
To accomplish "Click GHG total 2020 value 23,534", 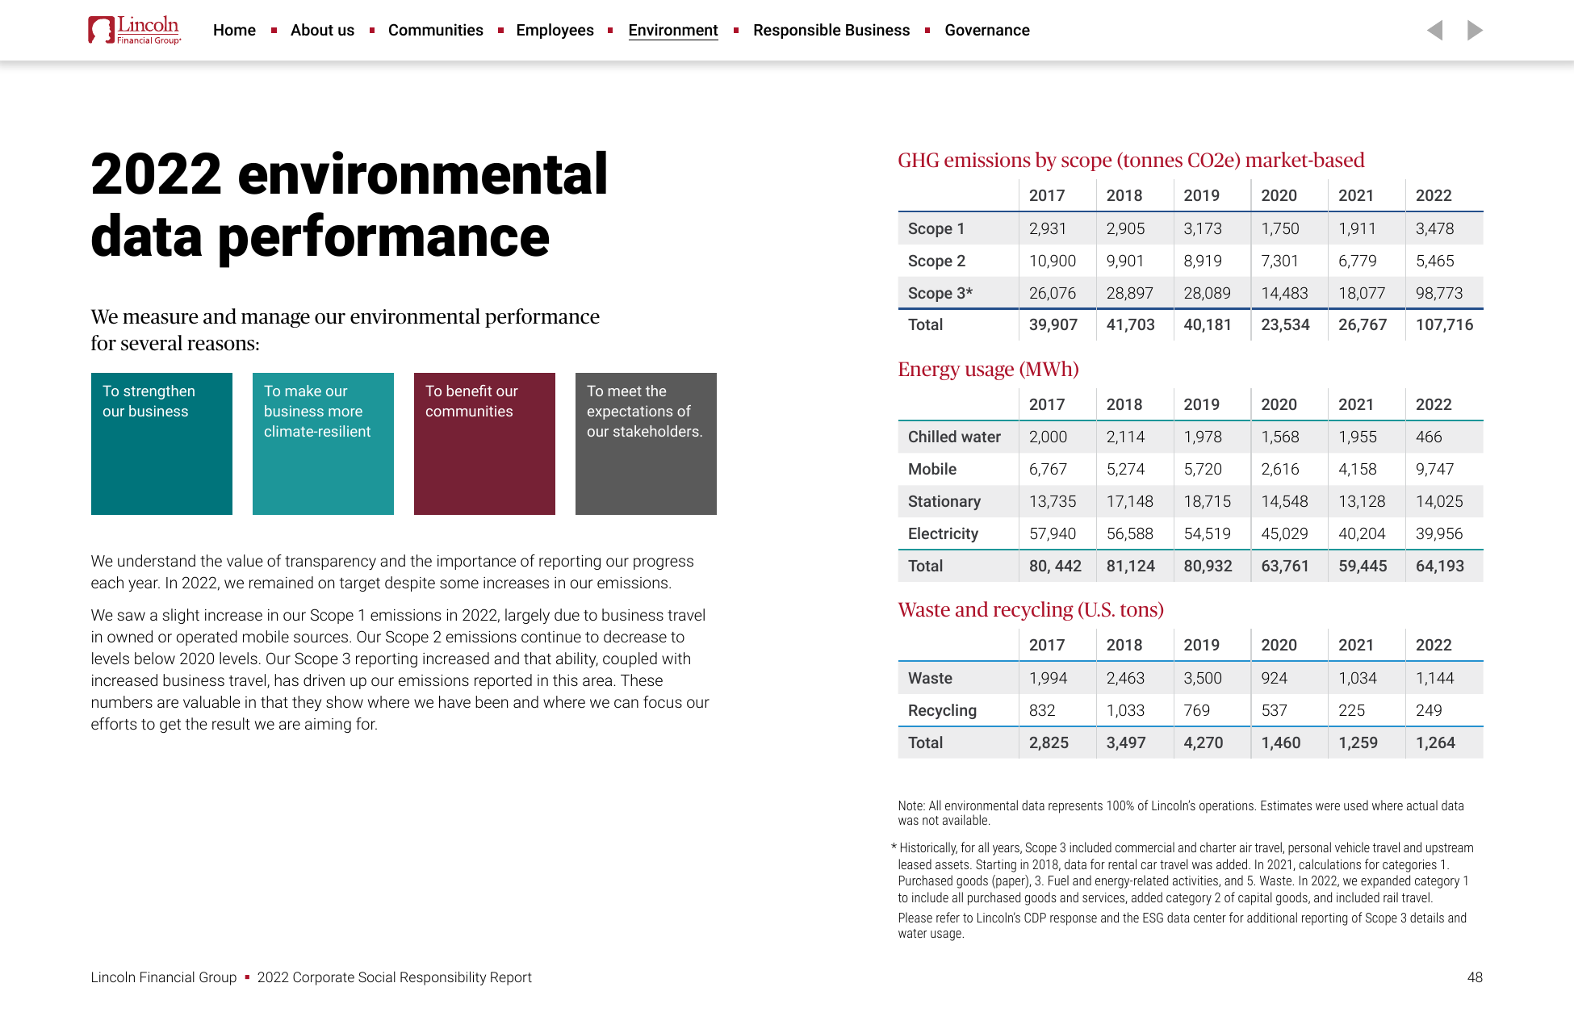I will (1285, 324).
